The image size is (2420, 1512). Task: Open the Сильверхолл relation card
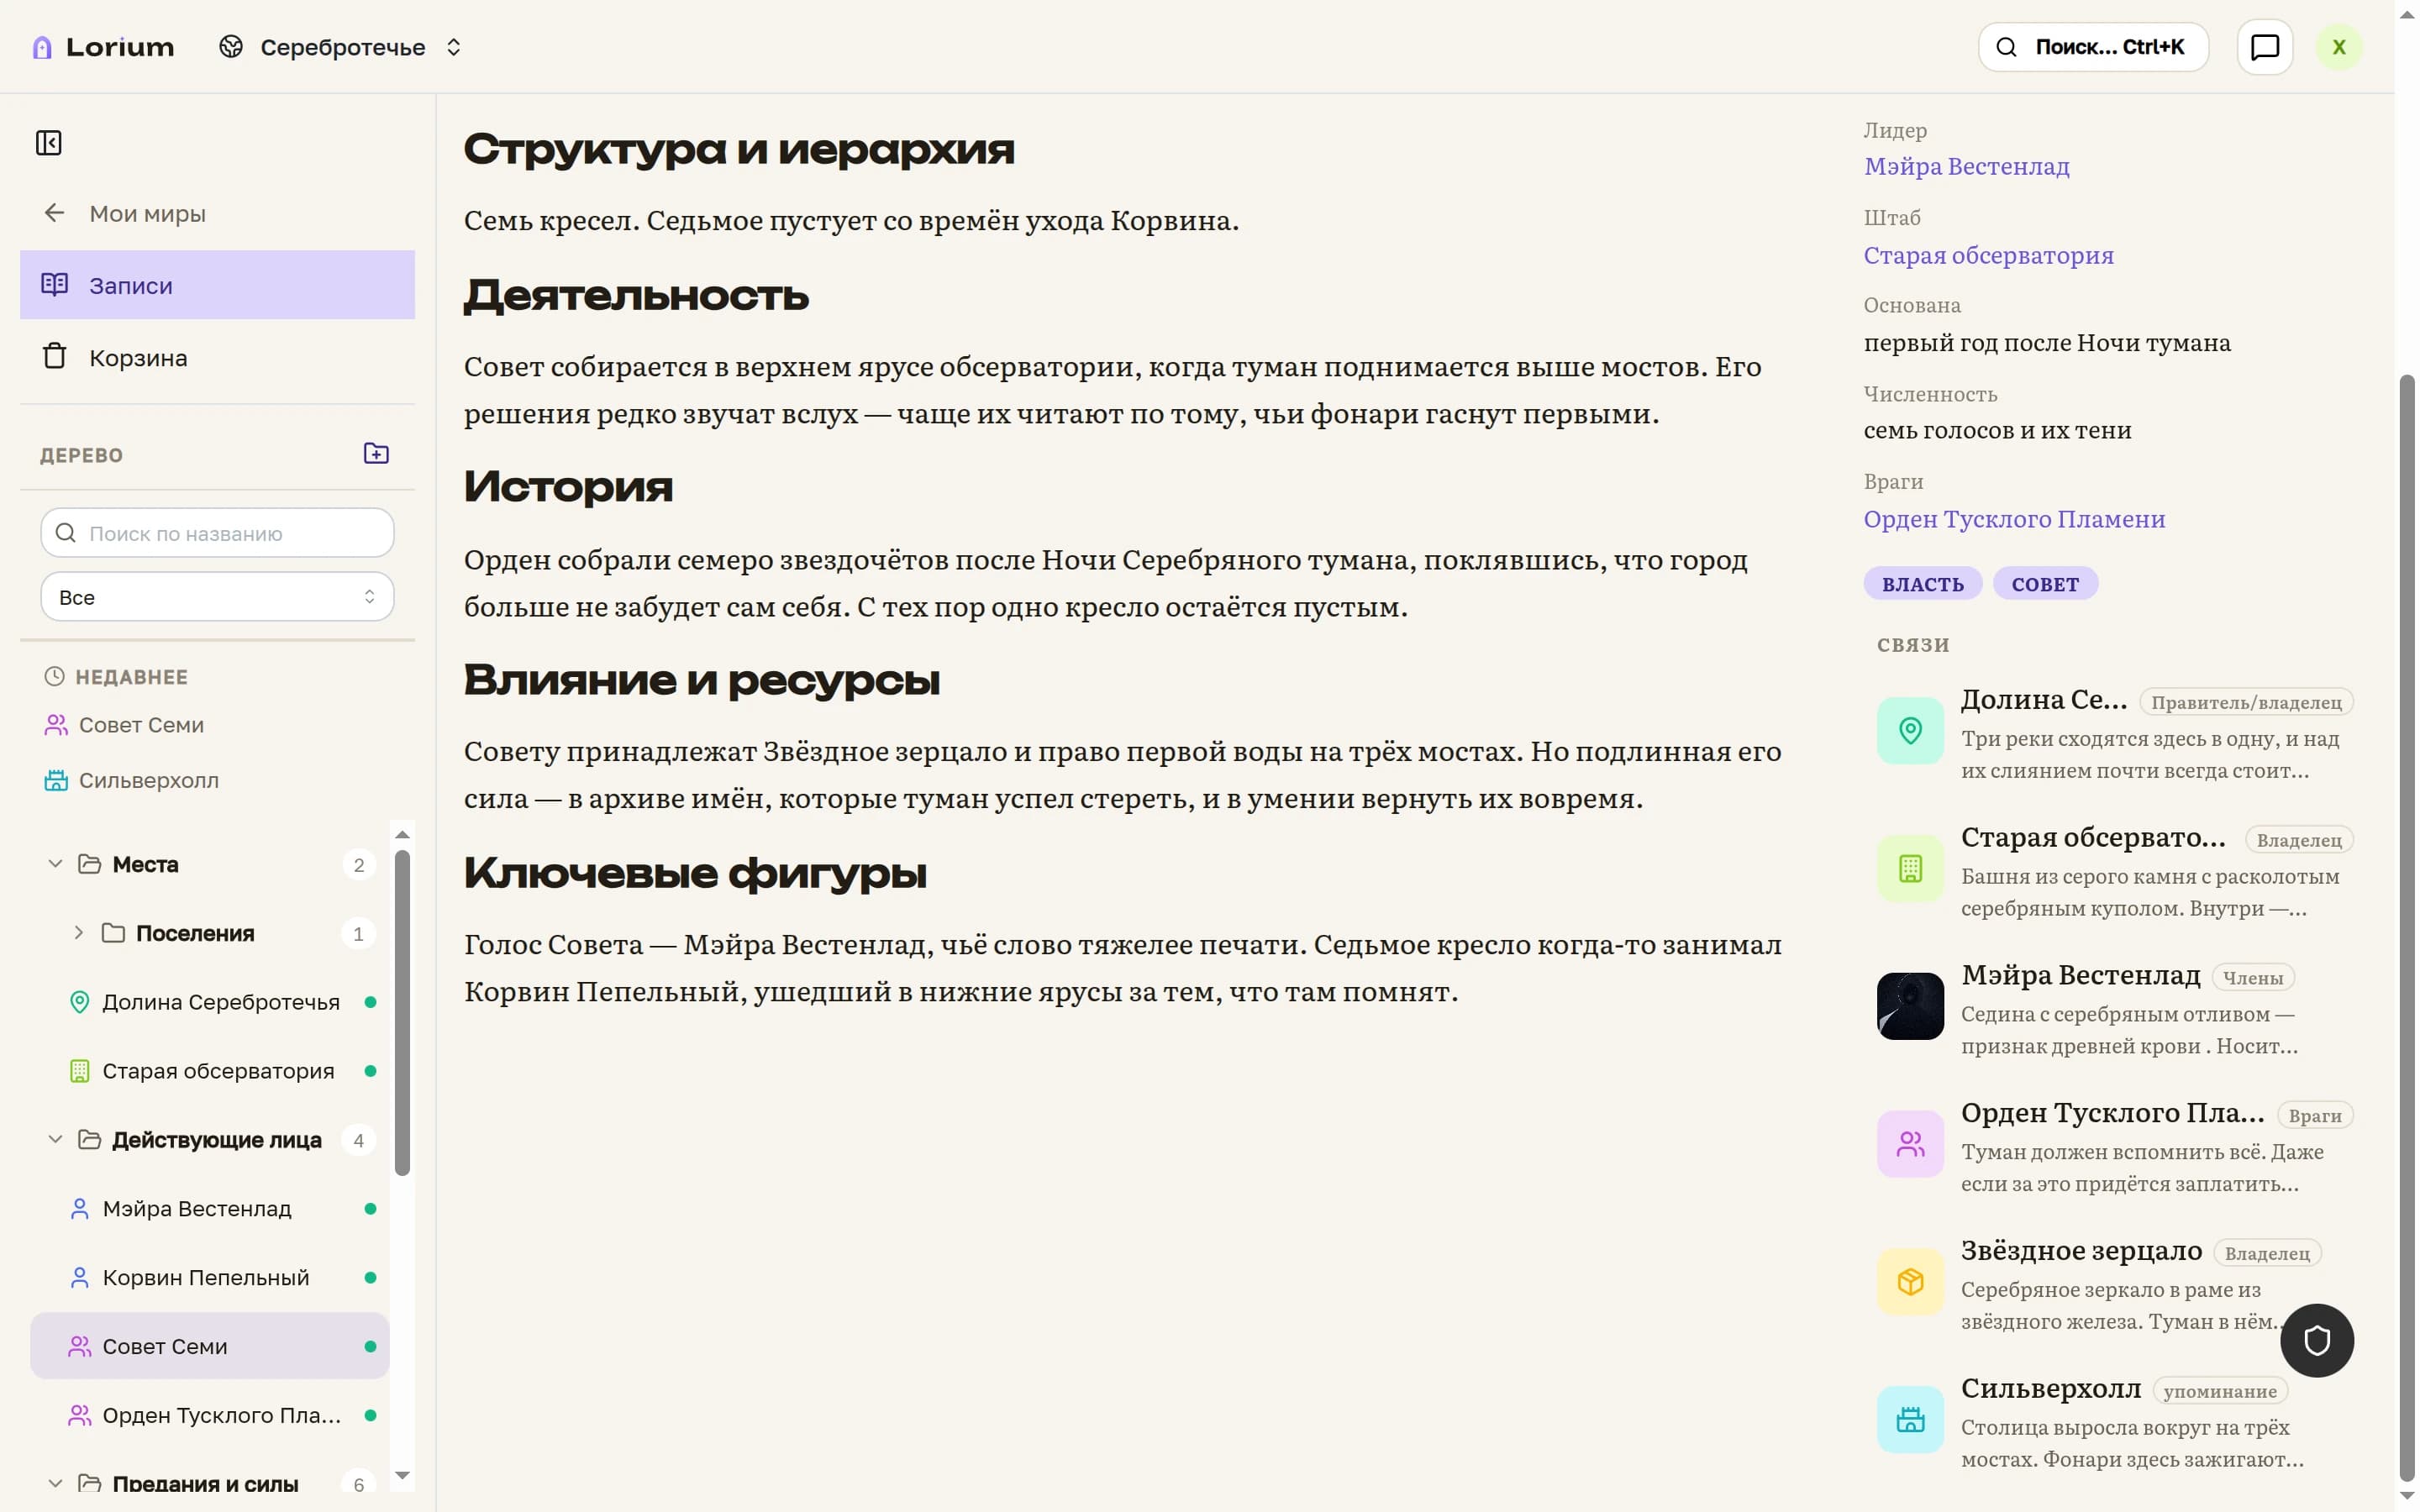coord(2114,1422)
